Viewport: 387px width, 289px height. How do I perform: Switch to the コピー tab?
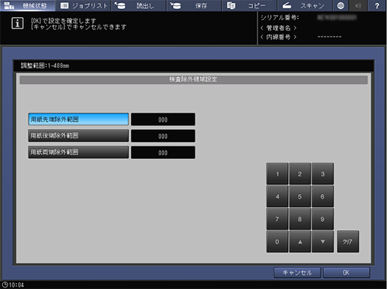pyautogui.click(x=249, y=5)
